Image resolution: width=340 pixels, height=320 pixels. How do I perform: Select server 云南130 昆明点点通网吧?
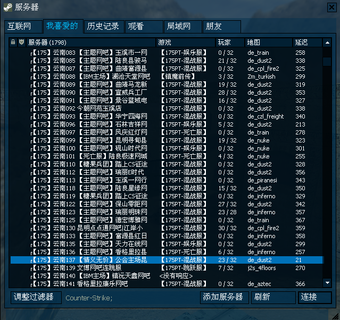(x=167, y=228)
